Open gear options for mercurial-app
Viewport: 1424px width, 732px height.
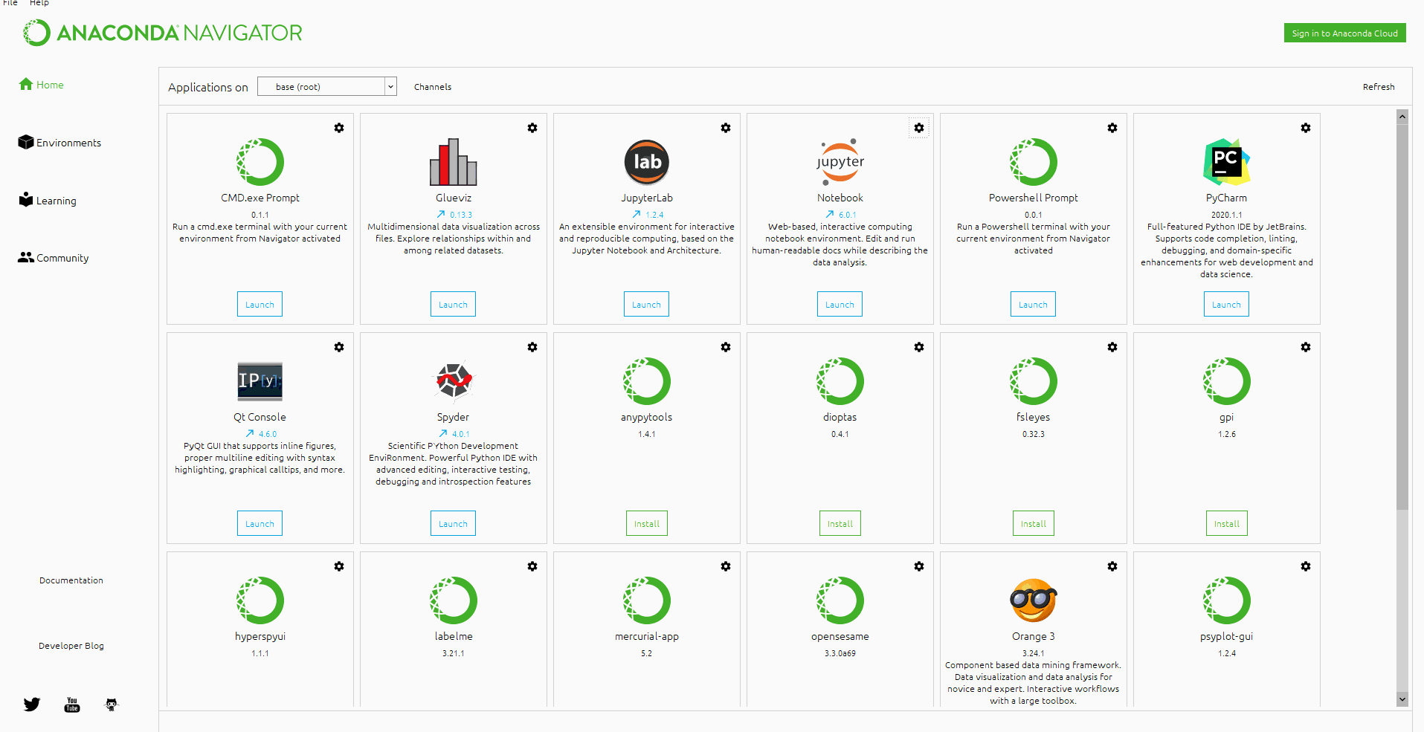tap(726, 566)
